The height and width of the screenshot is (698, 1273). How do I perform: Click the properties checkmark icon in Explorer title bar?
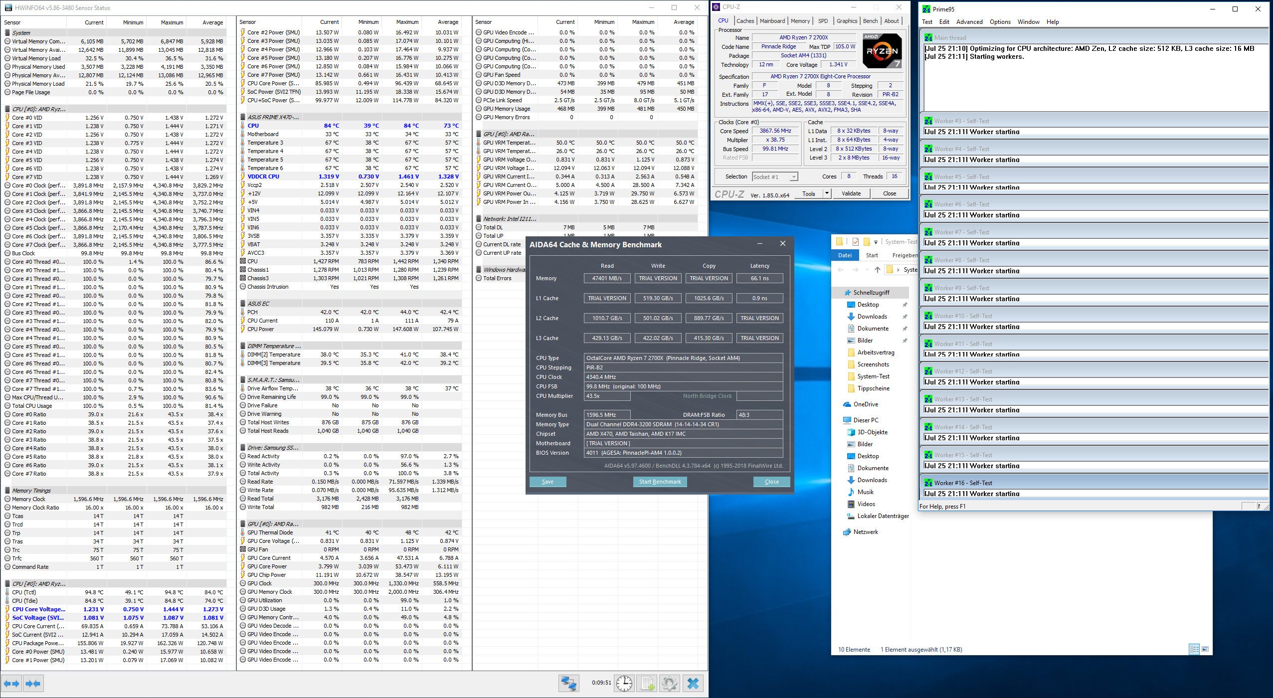856,242
